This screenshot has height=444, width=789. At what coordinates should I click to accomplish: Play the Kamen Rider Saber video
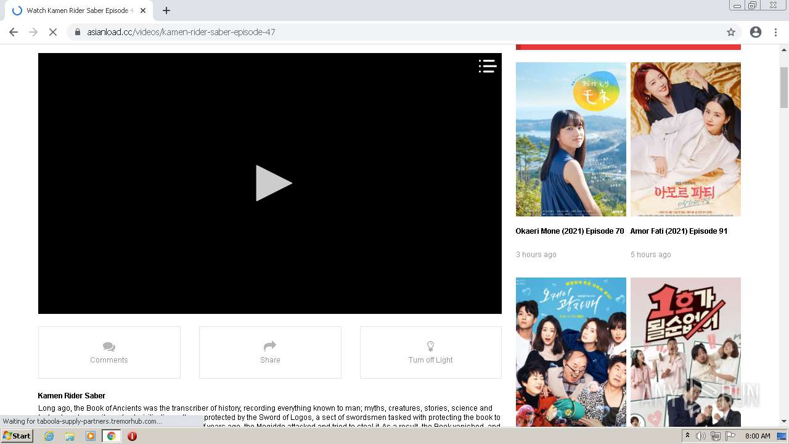(x=274, y=183)
